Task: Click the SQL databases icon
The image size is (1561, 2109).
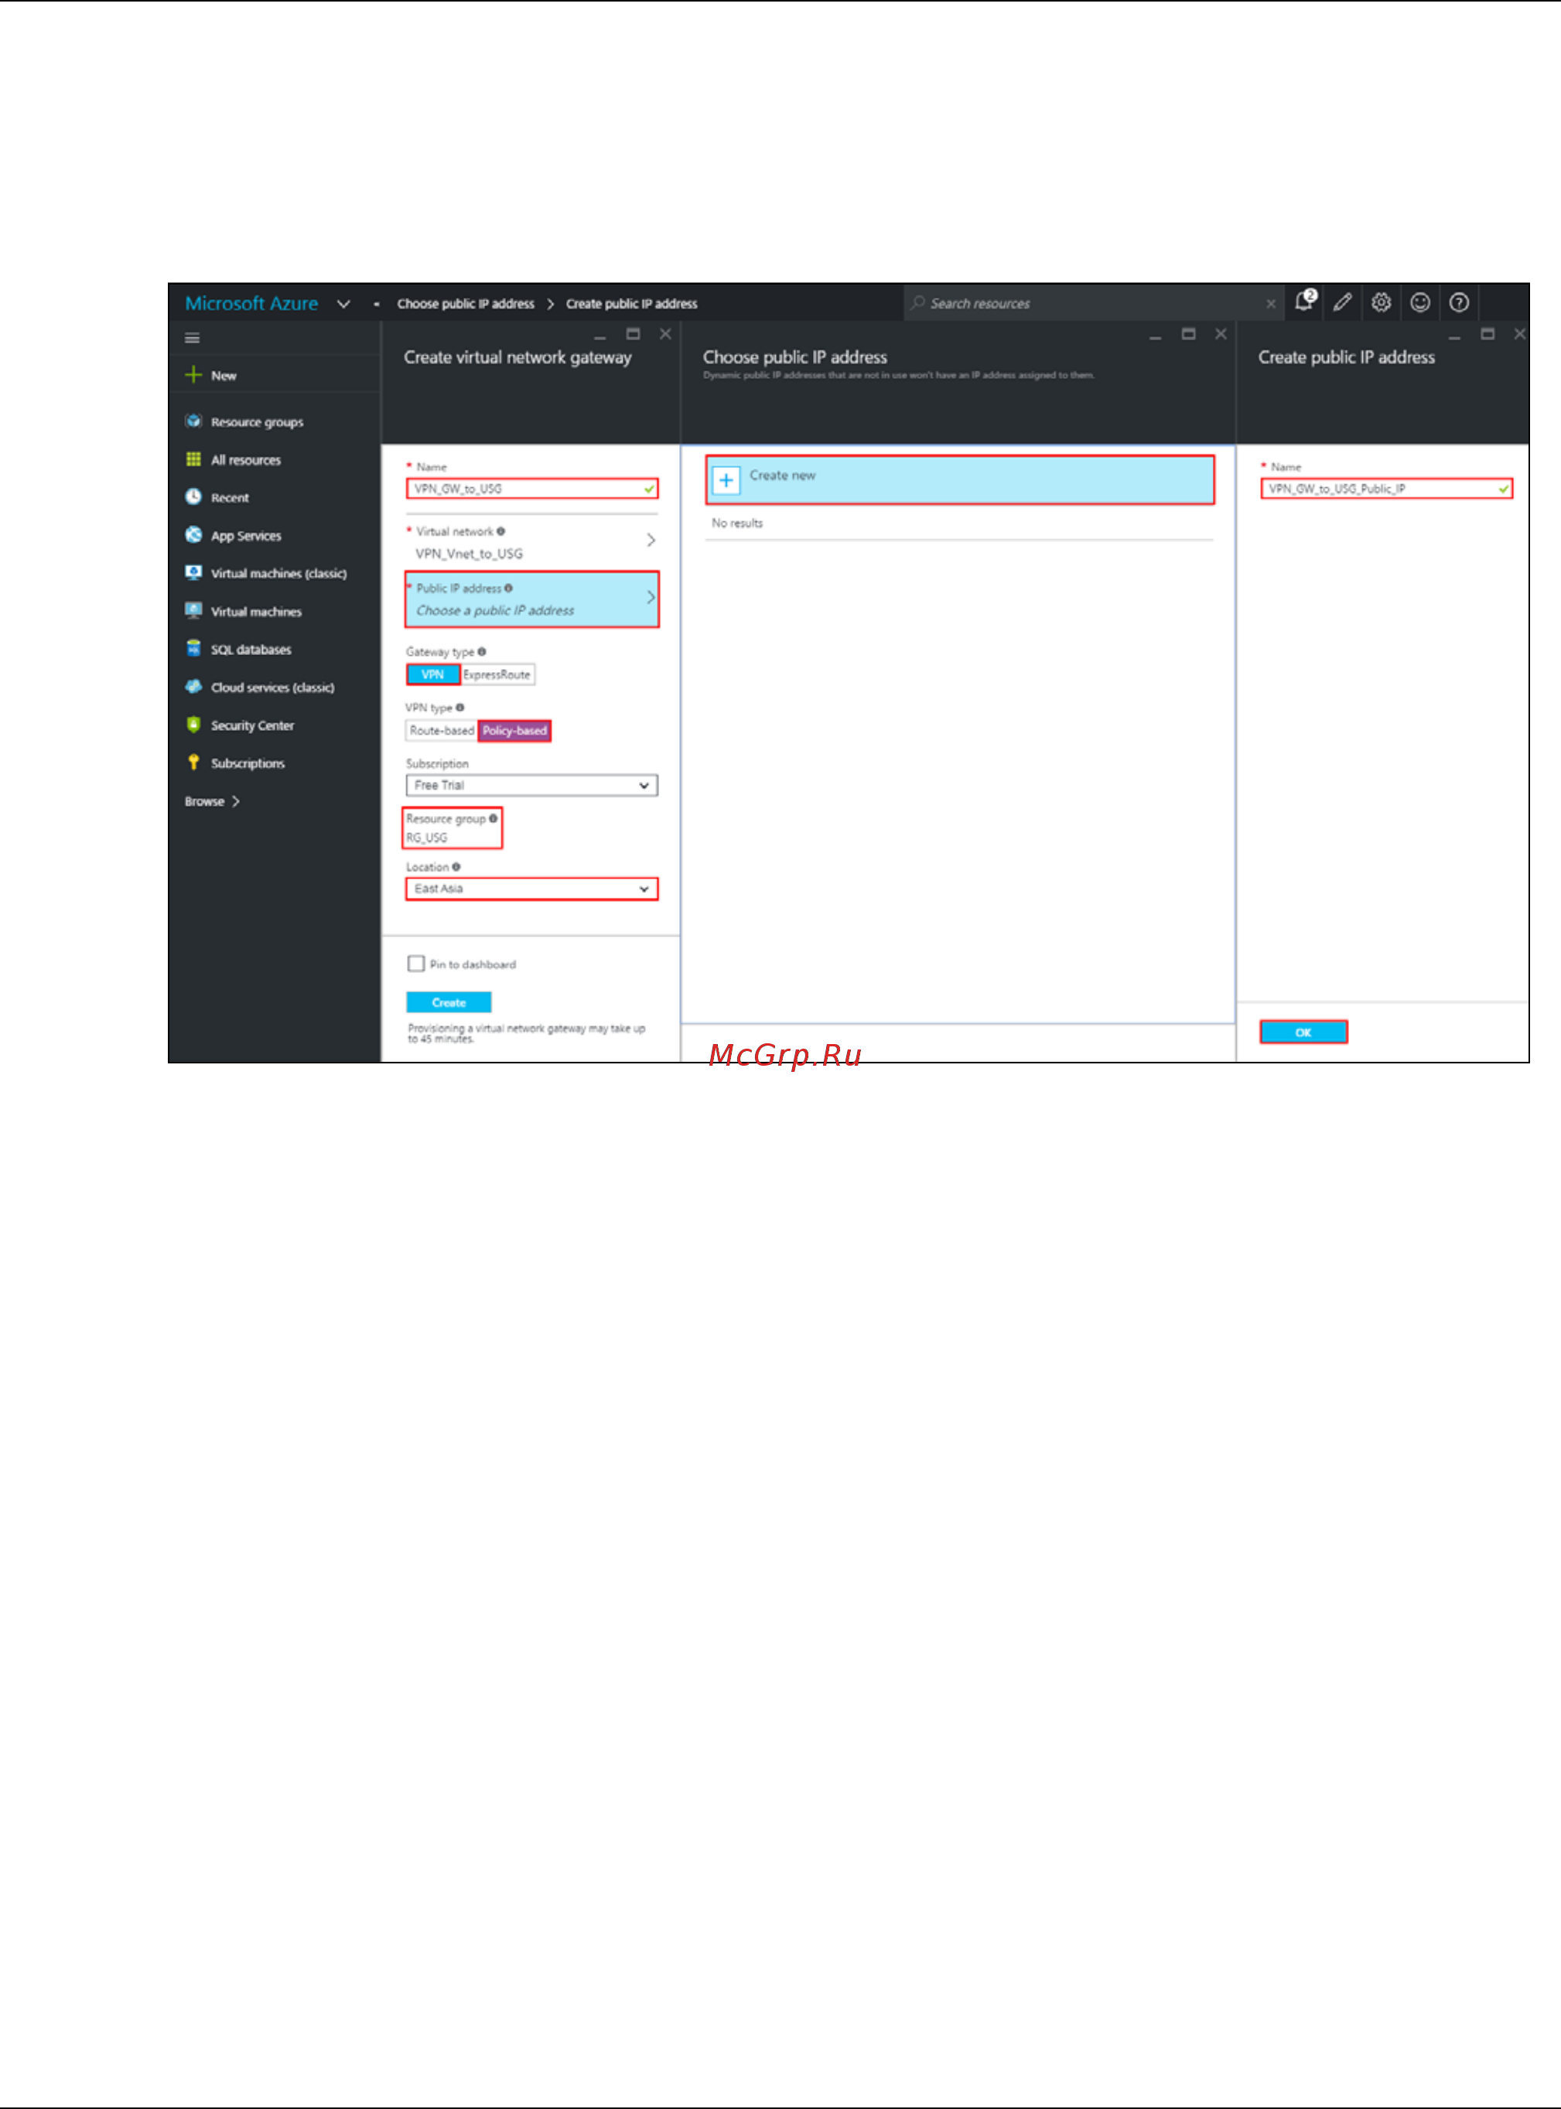Action: 193,648
